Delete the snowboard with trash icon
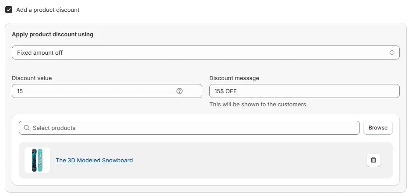 (373, 160)
